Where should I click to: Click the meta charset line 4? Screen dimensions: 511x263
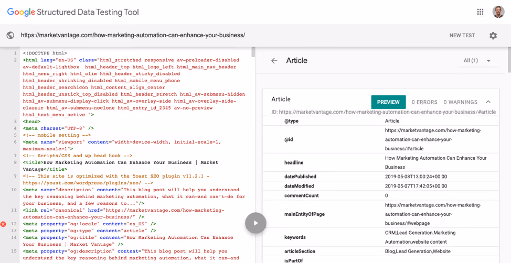click(58, 128)
